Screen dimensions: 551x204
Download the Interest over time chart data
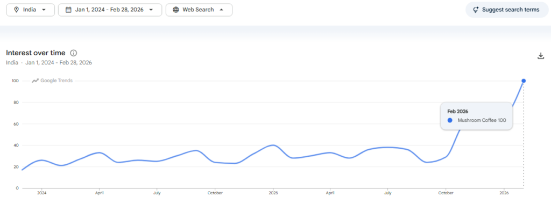click(x=541, y=56)
